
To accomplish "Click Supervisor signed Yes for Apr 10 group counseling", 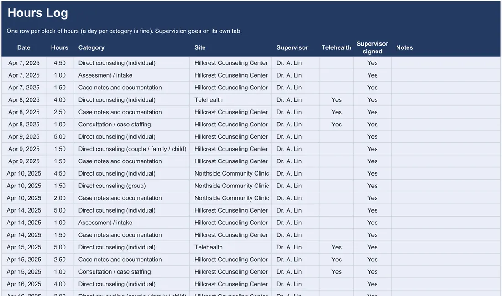I will point(372,186).
